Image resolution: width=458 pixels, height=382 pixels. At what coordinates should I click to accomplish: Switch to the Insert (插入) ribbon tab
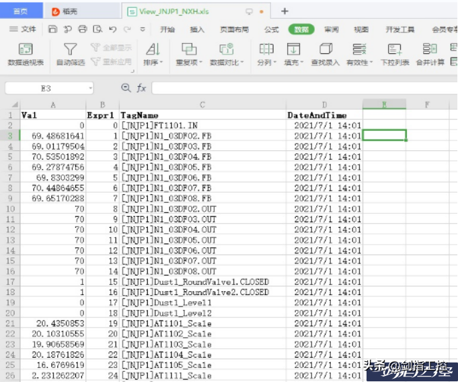197,30
